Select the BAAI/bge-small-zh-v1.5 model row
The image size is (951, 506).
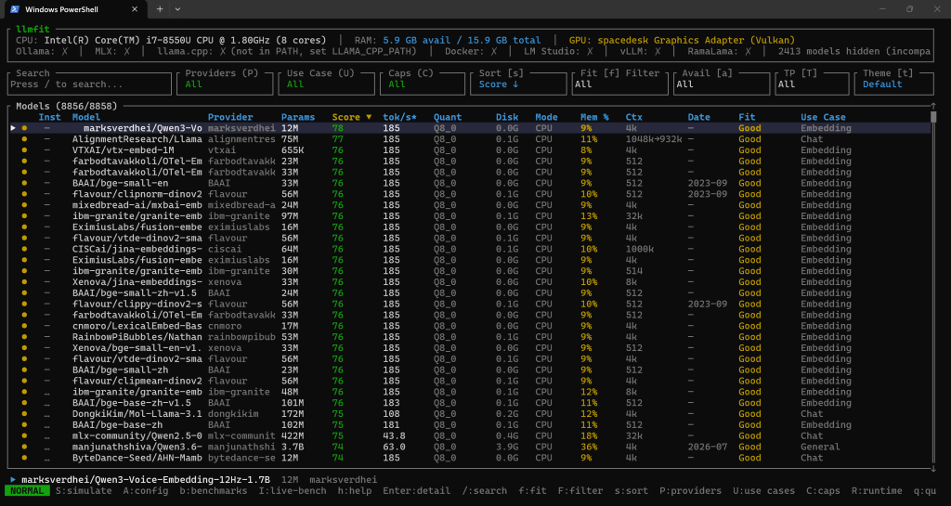(470, 292)
